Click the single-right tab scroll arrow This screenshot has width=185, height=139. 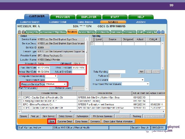click(x=159, y=32)
